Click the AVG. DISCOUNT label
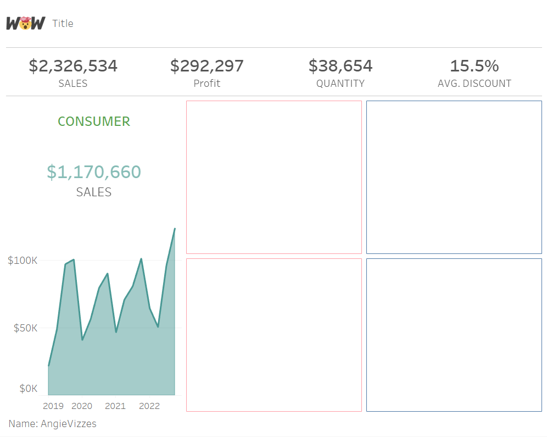547x437 pixels. [474, 84]
